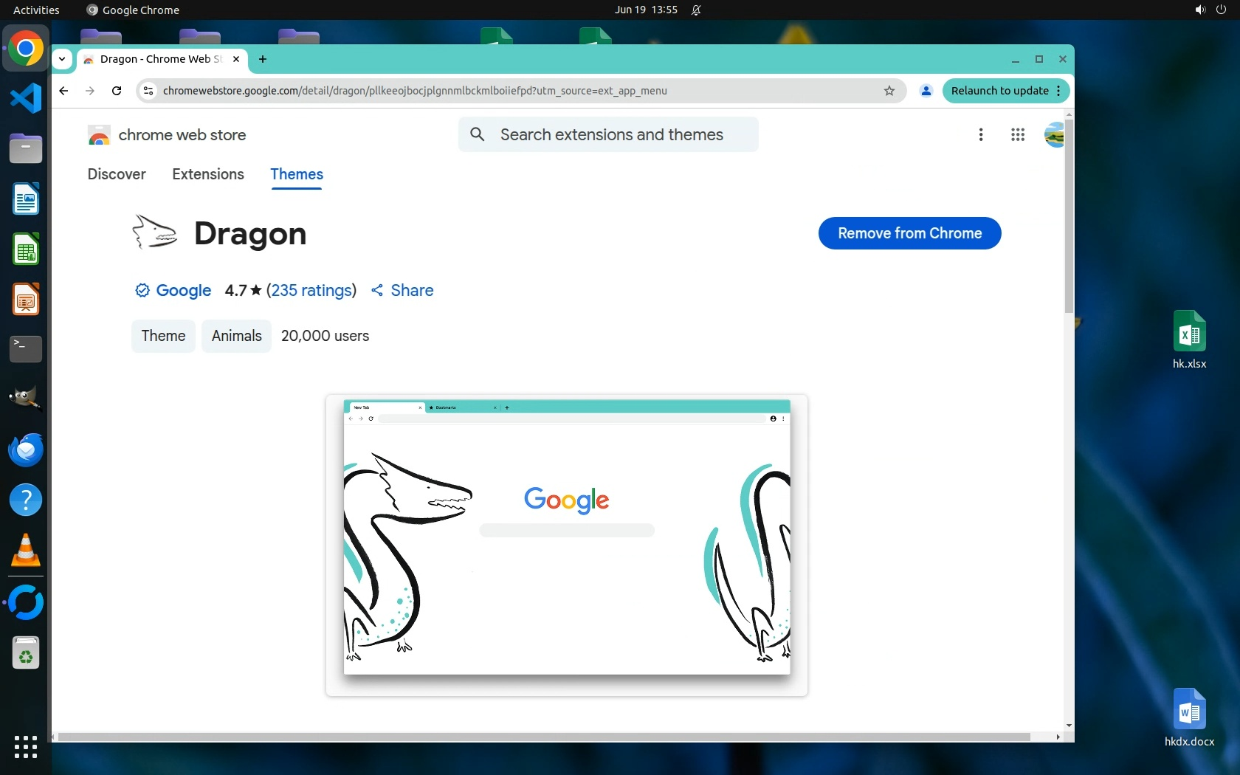Viewport: 1240px width, 775px height.
Task: View site information in the address bar
Action: point(148,91)
